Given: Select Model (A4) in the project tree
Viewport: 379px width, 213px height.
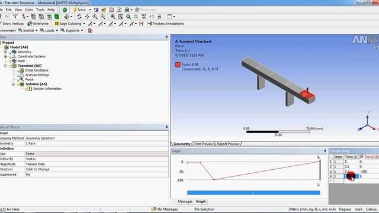Looking at the screenshot, I should (19, 47).
